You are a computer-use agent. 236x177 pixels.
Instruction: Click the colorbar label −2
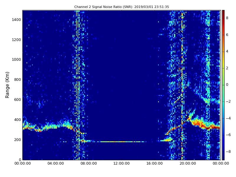click(x=228, y=101)
